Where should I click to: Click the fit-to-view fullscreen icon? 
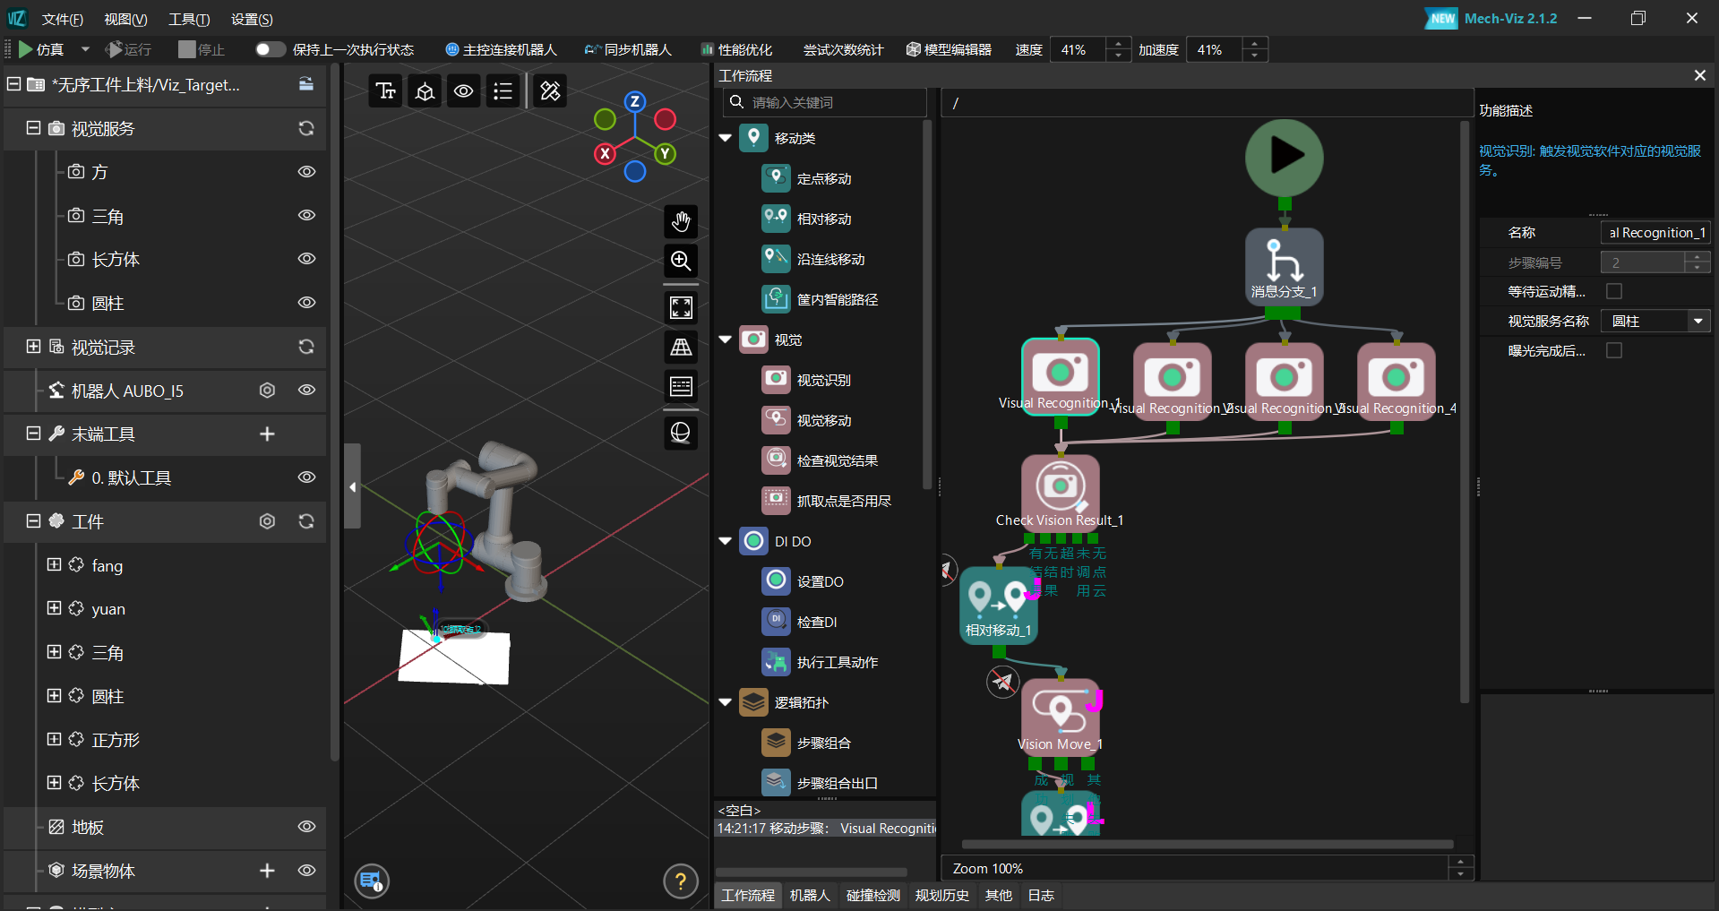(681, 307)
